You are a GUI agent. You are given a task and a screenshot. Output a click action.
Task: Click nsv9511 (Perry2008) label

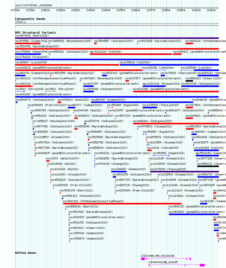click(x=30, y=89)
